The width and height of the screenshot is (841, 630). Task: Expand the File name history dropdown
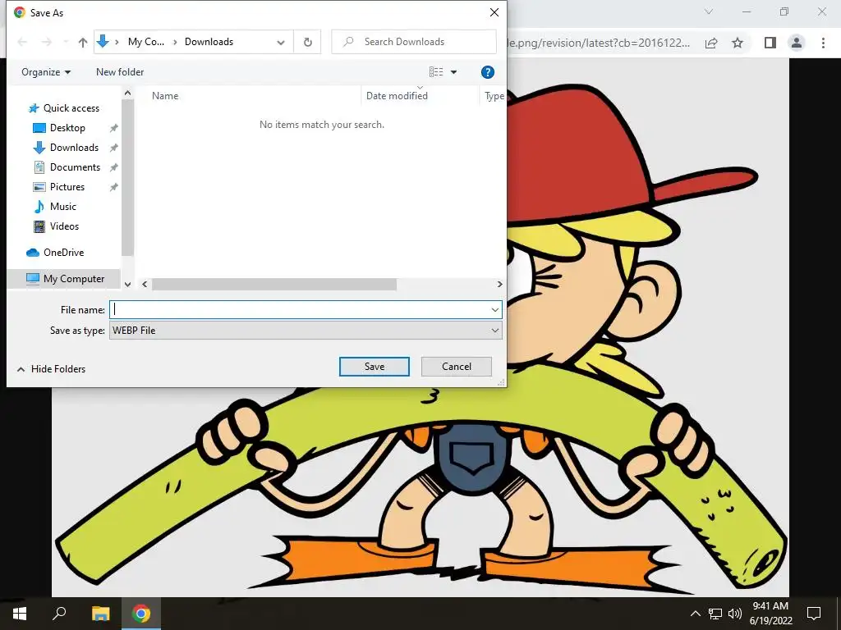[494, 309]
